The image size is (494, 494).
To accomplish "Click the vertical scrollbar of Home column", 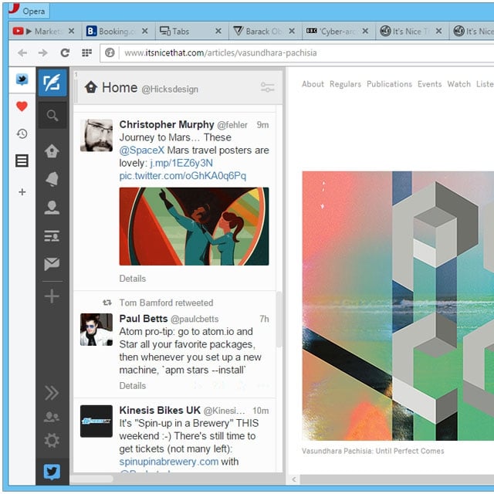I will 279,319.
